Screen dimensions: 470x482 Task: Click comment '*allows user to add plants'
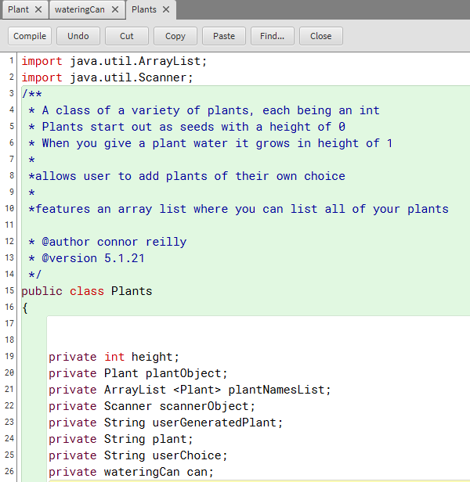click(x=187, y=176)
